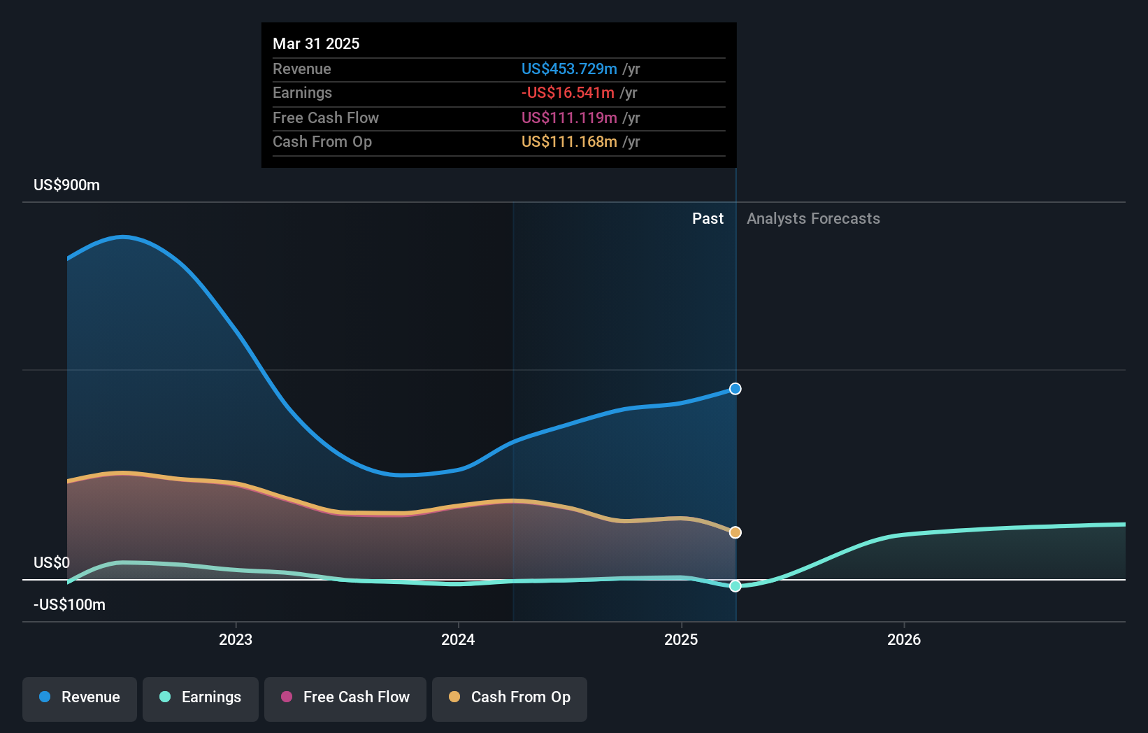The width and height of the screenshot is (1148, 733).
Task: Click the Past label
Action: [708, 219]
